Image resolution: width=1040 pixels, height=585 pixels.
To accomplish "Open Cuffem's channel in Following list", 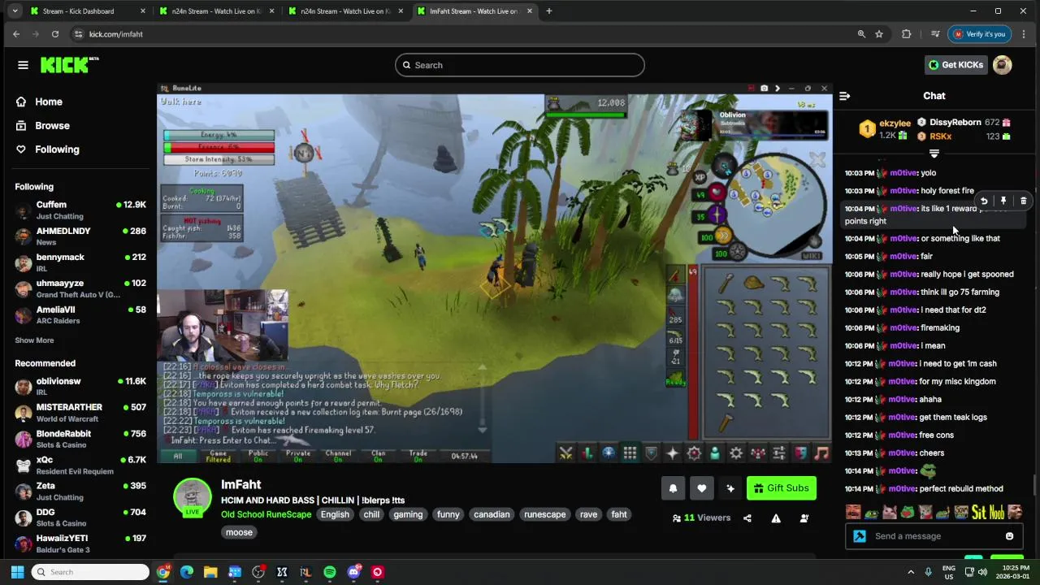I will [80, 210].
